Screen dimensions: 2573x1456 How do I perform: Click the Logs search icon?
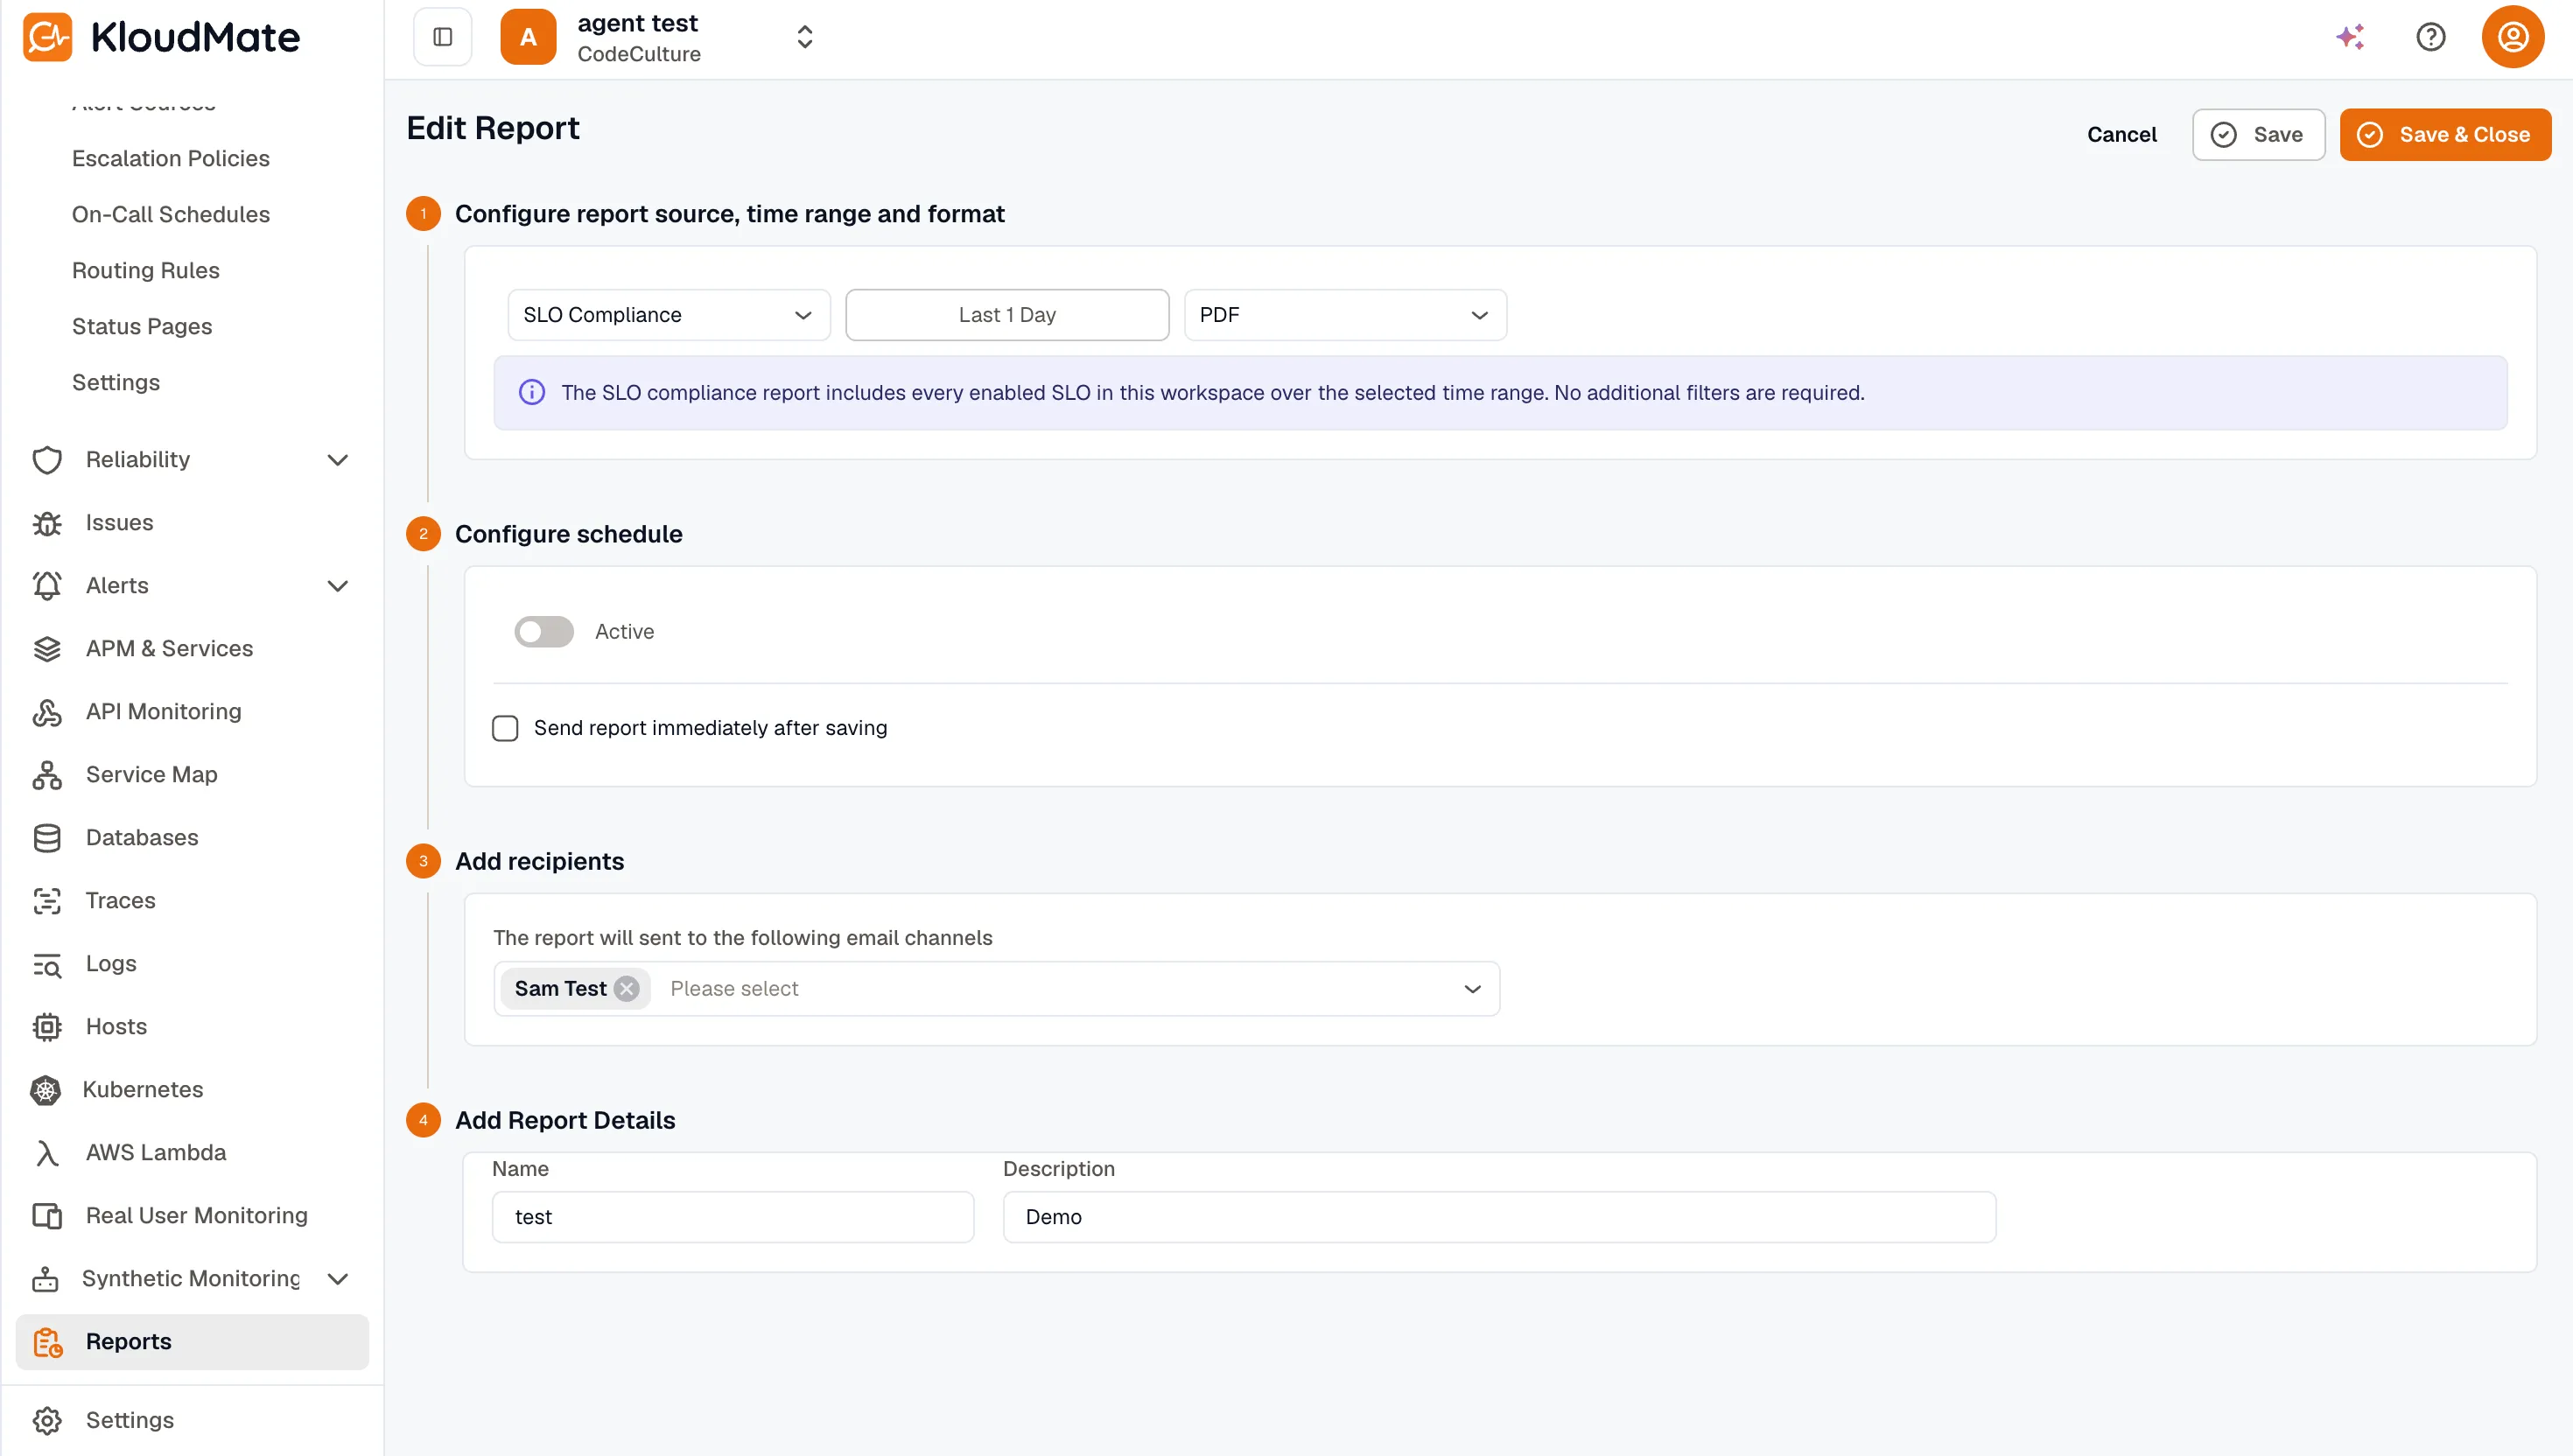[x=47, y=964]
